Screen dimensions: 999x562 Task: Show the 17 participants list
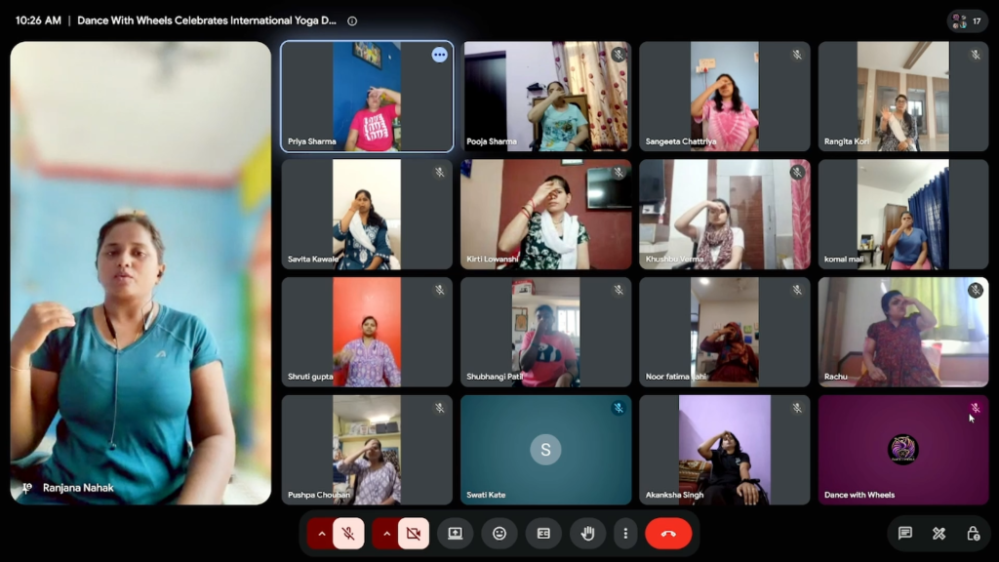click(x=967, y=21)
